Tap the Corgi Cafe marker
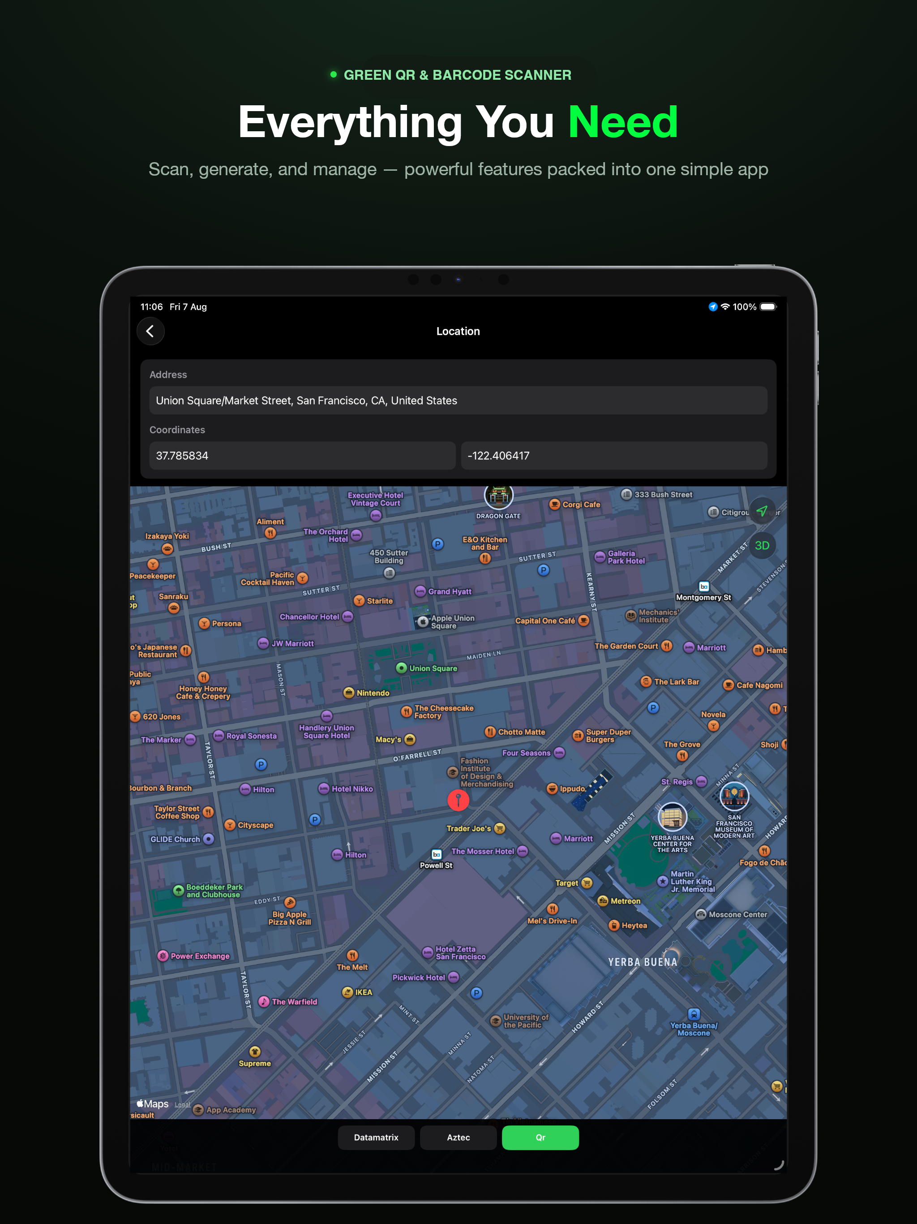Viewport: 917px width, 1224px height. point(555,504)
